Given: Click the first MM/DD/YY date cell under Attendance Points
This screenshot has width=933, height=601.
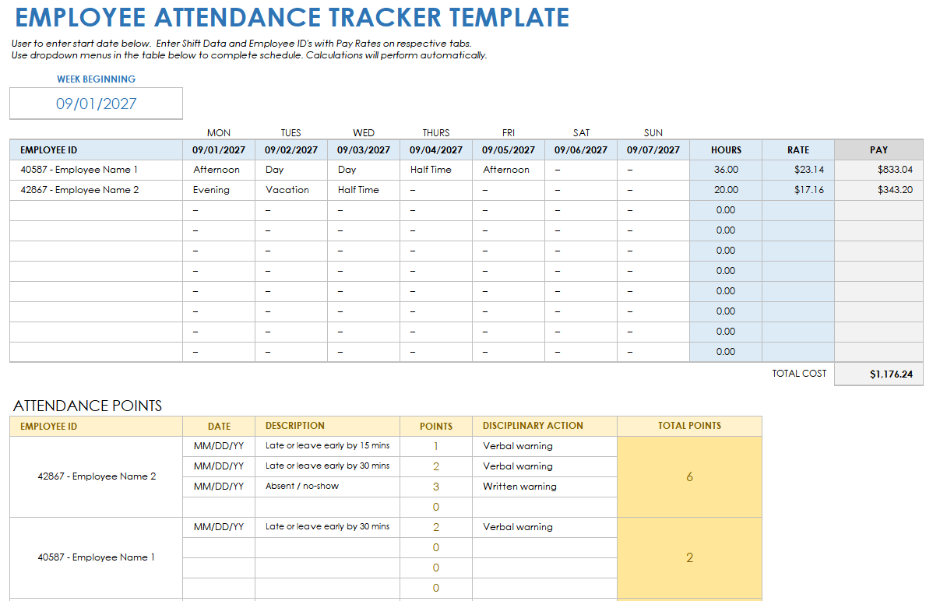Looking at the screenshot, I should point(218,445).
